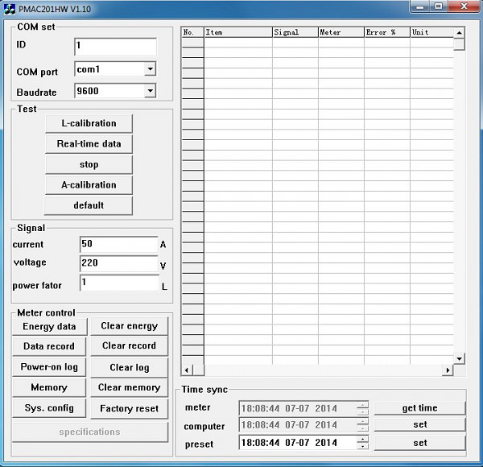The width and height of the screenshot is (483, 467).
Task: Click the horizontal scrollbar thumb
Action: tap(198, 370)
